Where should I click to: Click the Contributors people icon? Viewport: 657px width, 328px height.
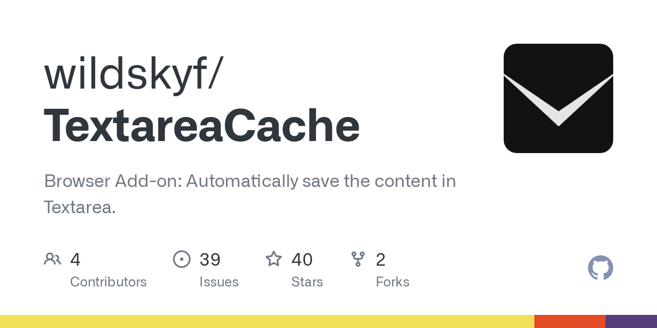pos(53,259)
